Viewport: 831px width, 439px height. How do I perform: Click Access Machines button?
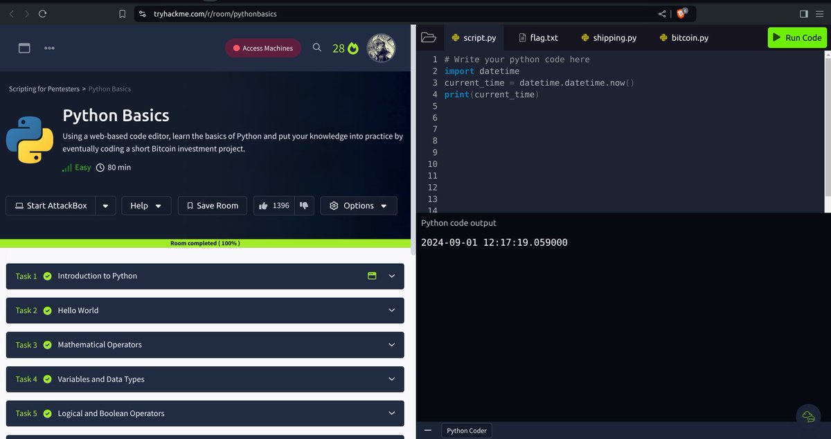263,48
